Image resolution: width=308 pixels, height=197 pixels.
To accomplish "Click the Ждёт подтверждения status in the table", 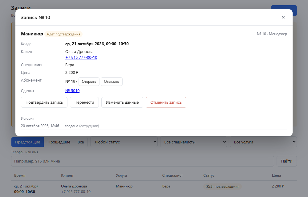I will 222,187.
